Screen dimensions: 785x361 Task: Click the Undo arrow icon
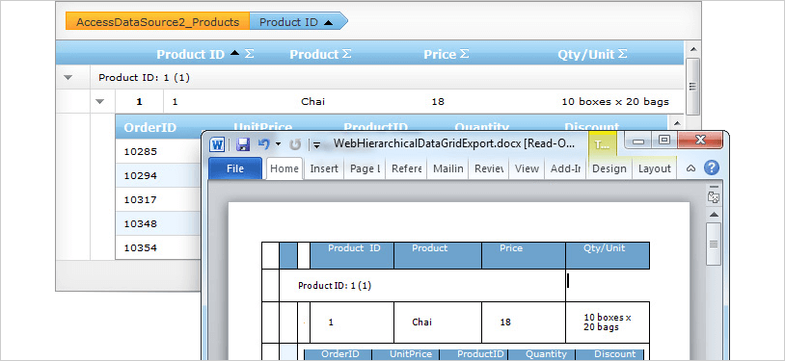[264, 144]
